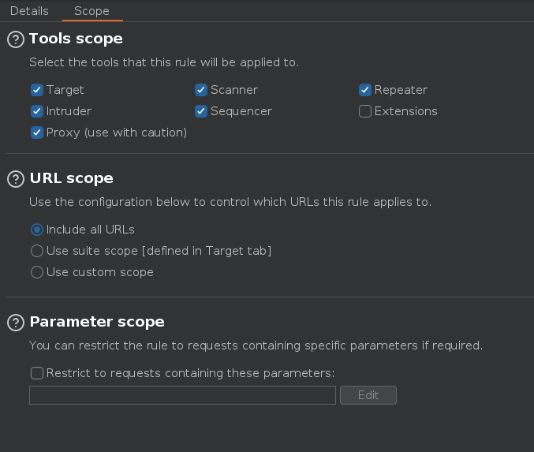Open help for Tools scope
Viewport: 534px width, 452px height.
pos(16,39)
